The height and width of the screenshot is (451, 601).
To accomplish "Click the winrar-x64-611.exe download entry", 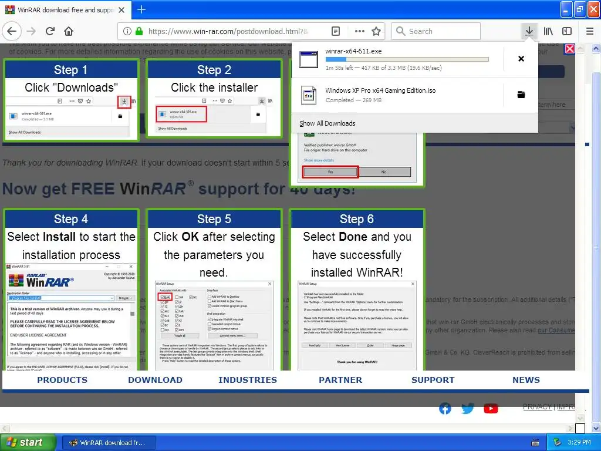I will tap(397, 59).
